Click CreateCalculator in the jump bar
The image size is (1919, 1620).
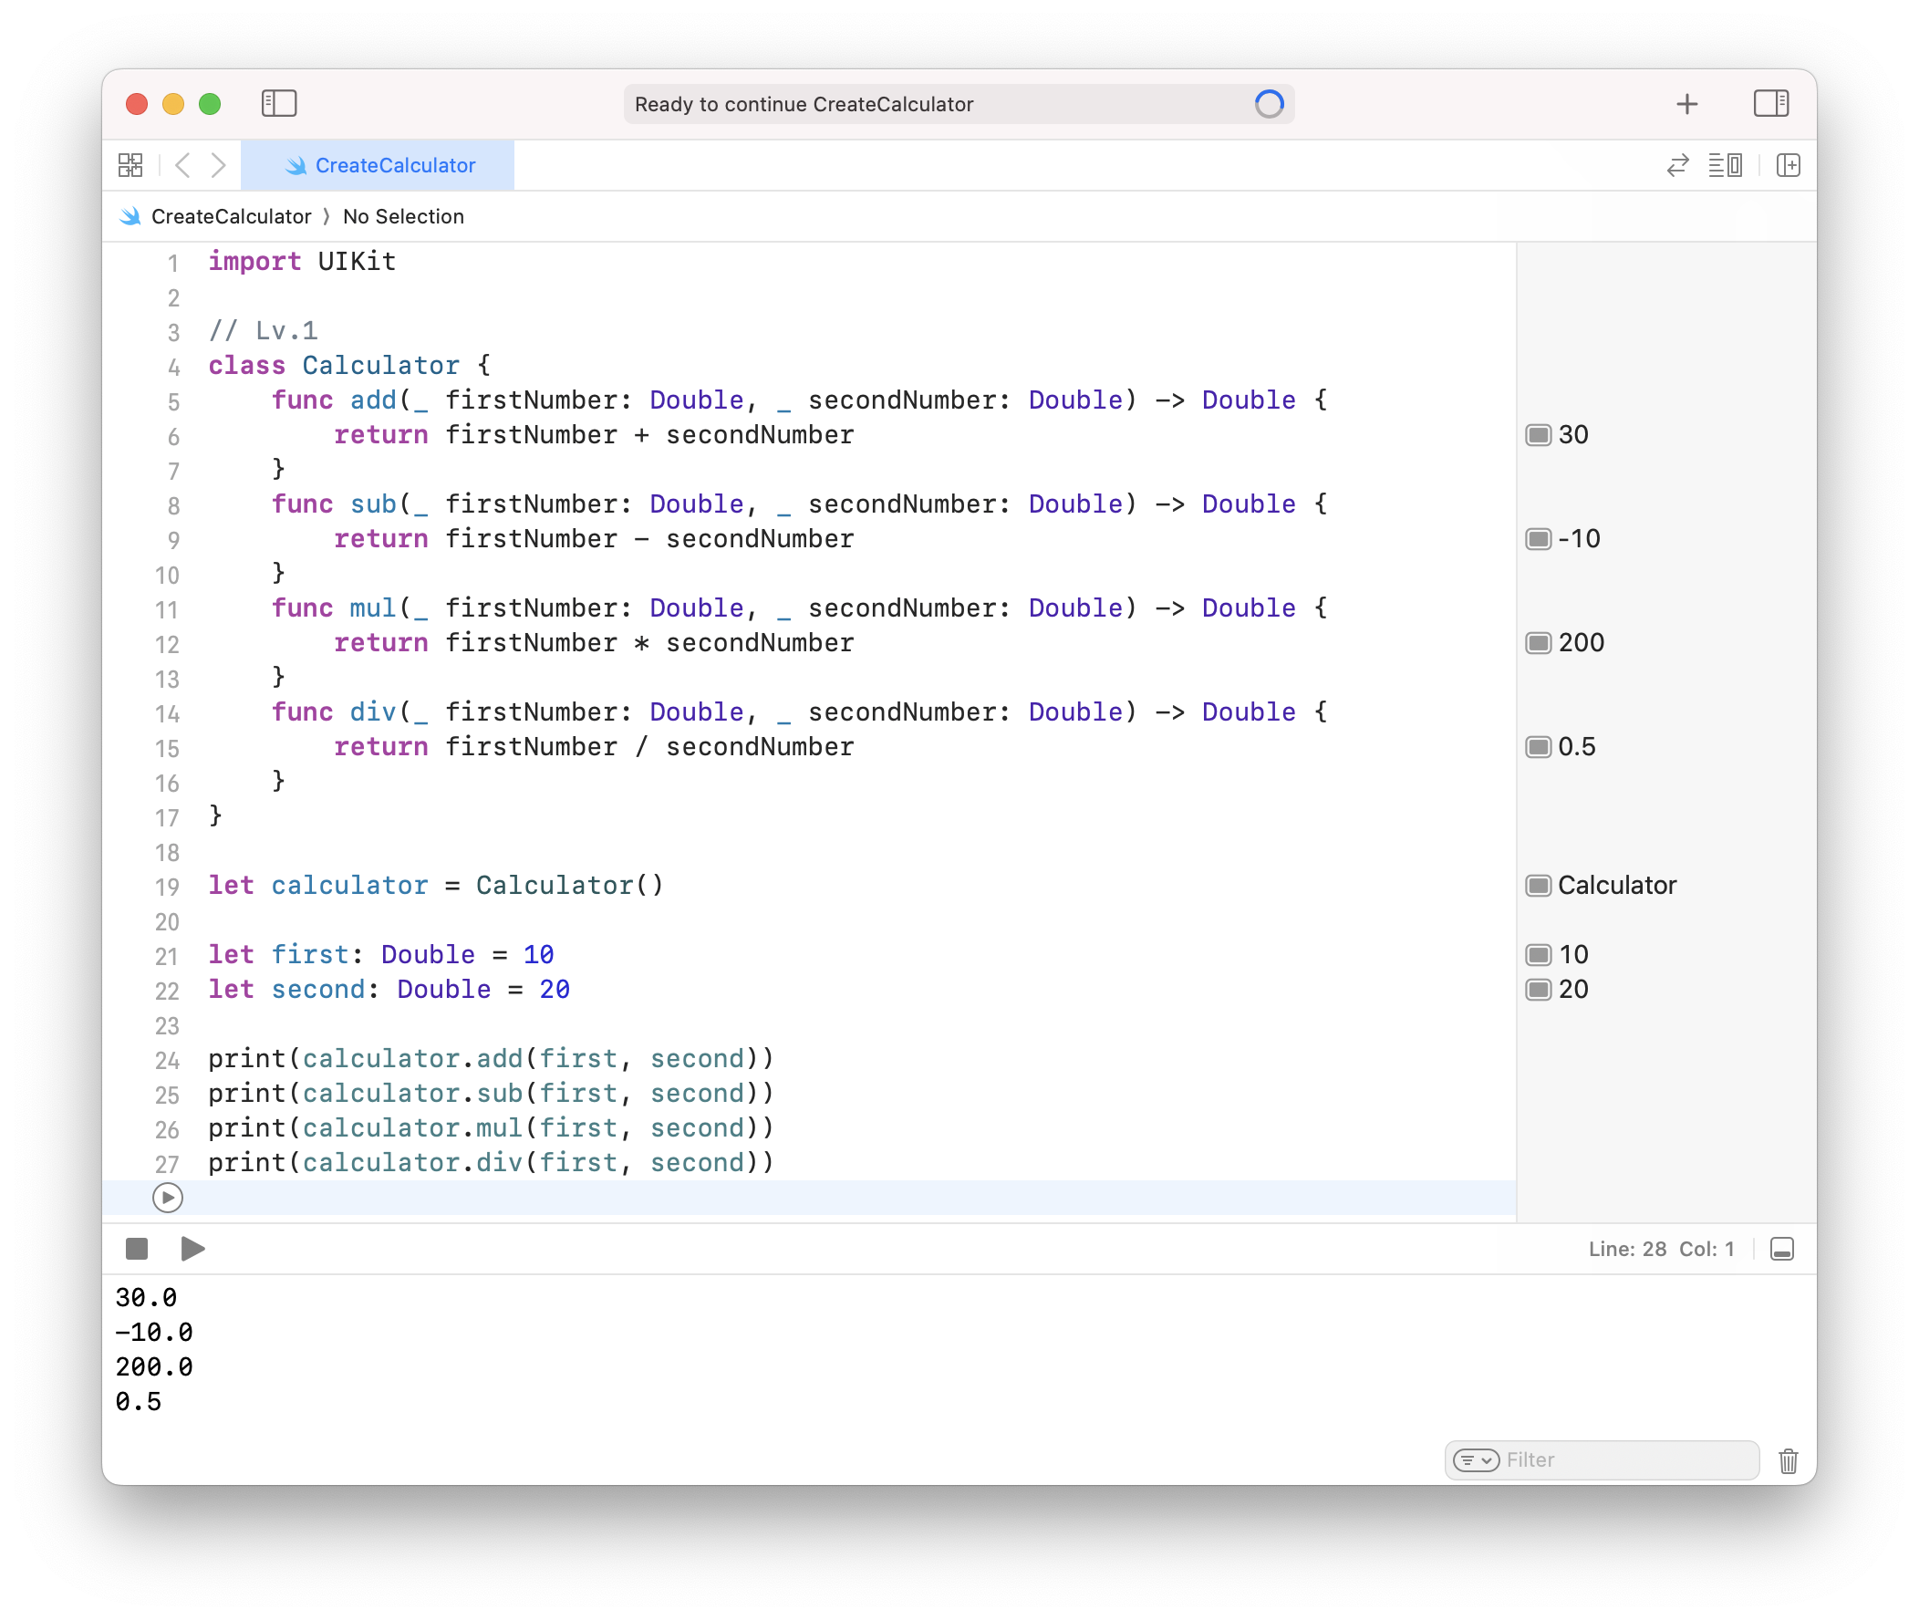(230, 217)
